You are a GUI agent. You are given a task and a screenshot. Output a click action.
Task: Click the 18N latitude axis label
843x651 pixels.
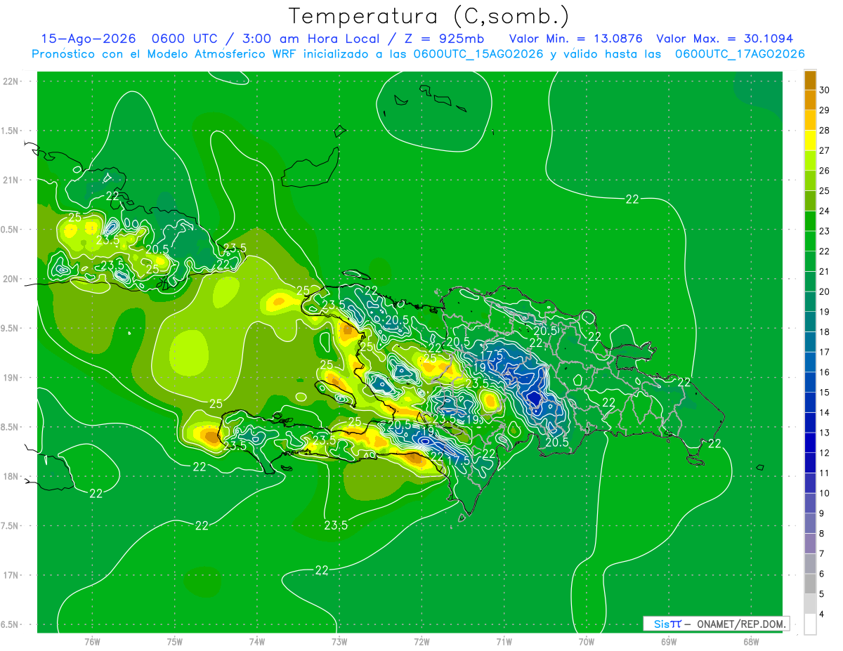click(11, 476)
